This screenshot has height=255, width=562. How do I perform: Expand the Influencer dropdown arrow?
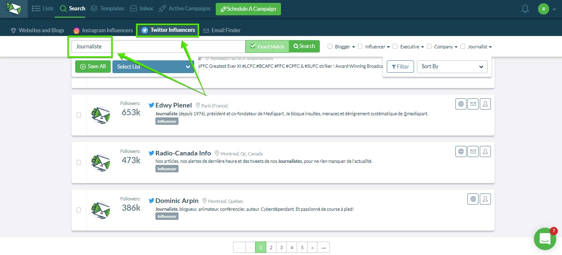[x=388, y=47]
